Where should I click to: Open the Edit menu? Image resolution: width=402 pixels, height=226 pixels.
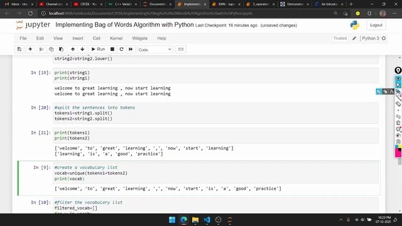[40, 38]
